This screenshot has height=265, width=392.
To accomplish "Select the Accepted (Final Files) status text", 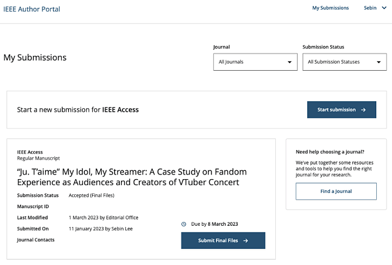I will click(x=91, y=195).
